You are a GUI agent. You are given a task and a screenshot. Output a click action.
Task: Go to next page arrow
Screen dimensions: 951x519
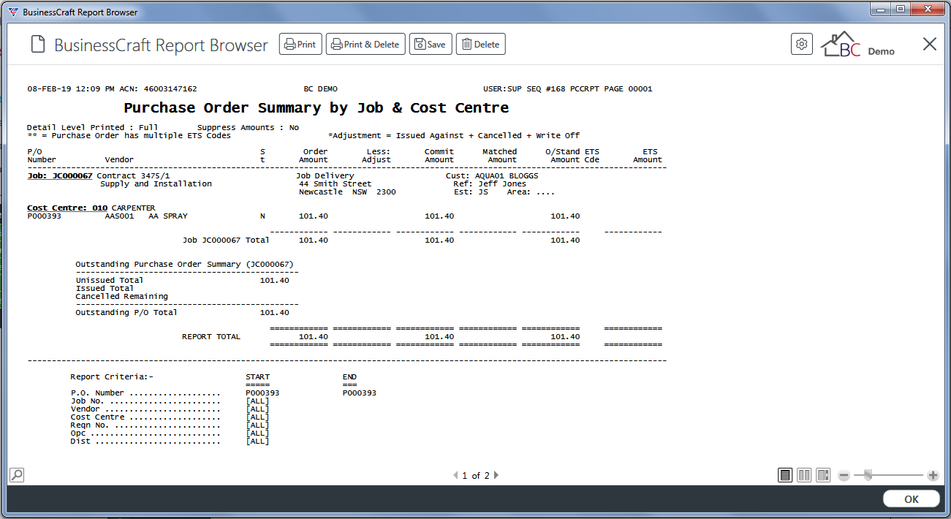[496, 475]
